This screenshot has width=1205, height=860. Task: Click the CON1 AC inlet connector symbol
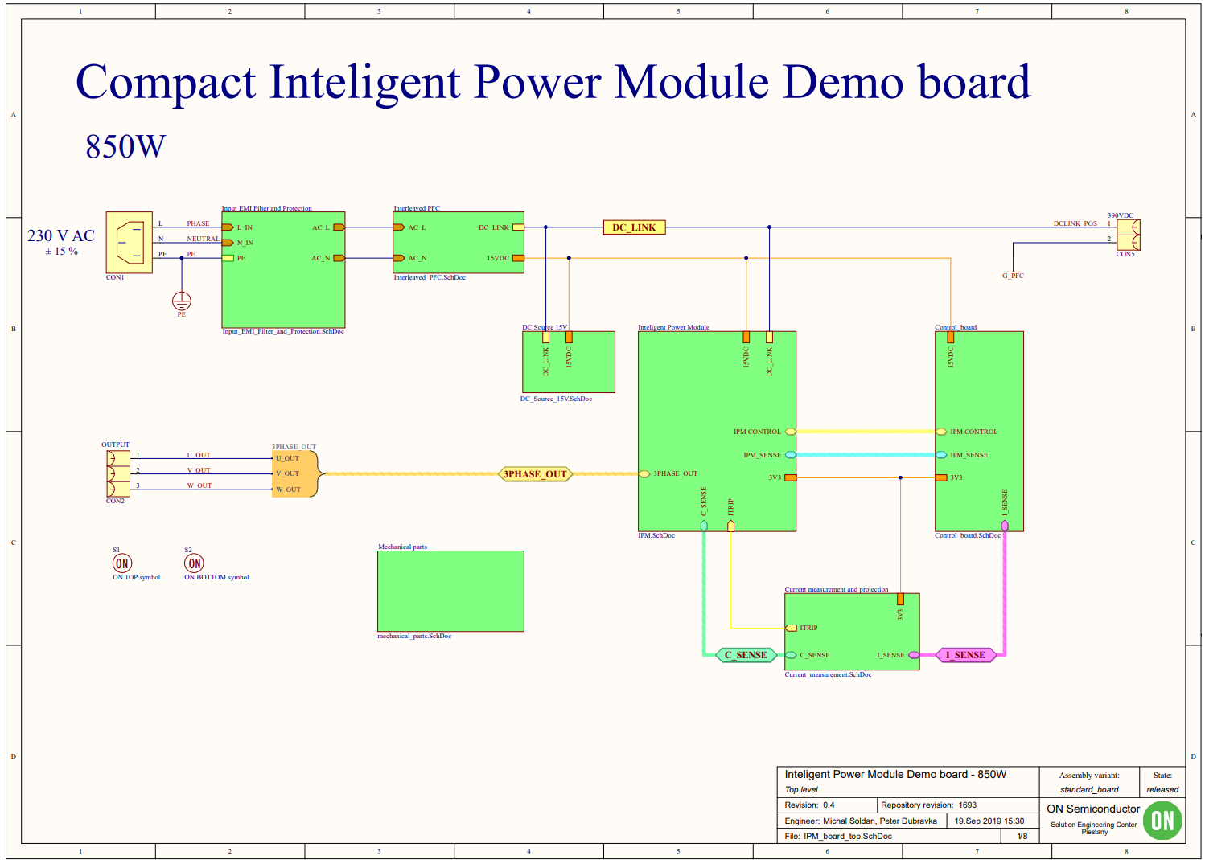[x=129, y=242]
